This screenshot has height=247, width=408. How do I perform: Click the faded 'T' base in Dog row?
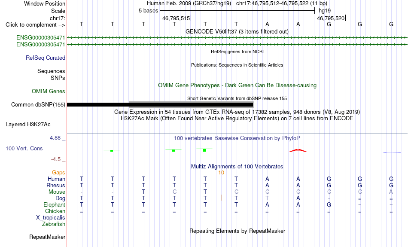(267, 198)
